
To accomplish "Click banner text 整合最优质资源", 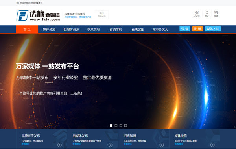I will [x=97, y=78].
